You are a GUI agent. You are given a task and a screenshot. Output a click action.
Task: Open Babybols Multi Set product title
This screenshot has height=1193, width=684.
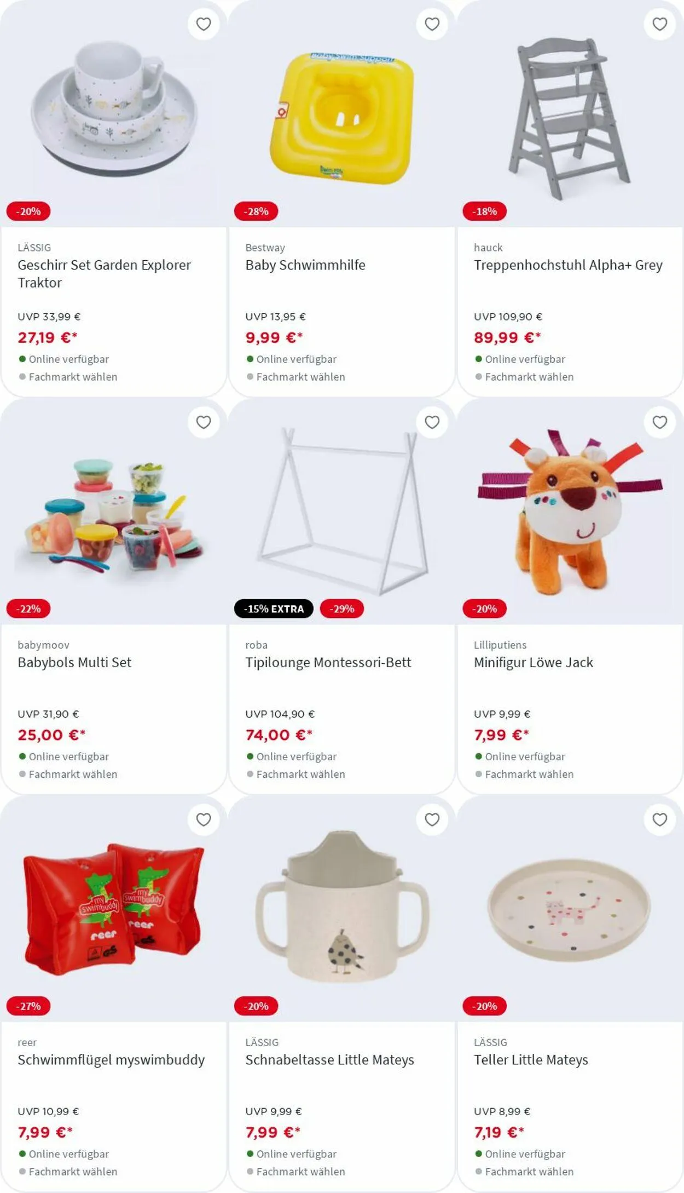point(74,662)
